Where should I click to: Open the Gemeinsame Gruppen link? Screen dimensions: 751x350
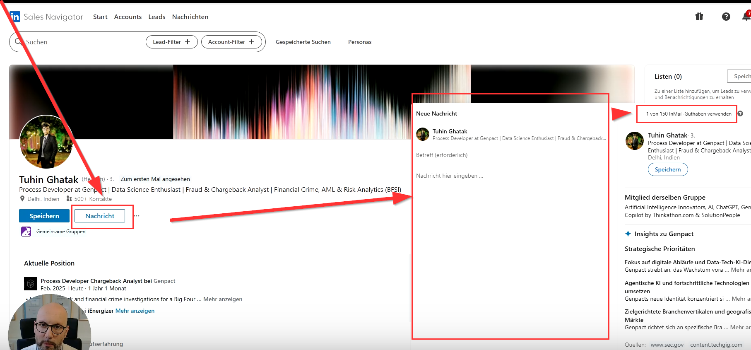(x=61, y=232)
